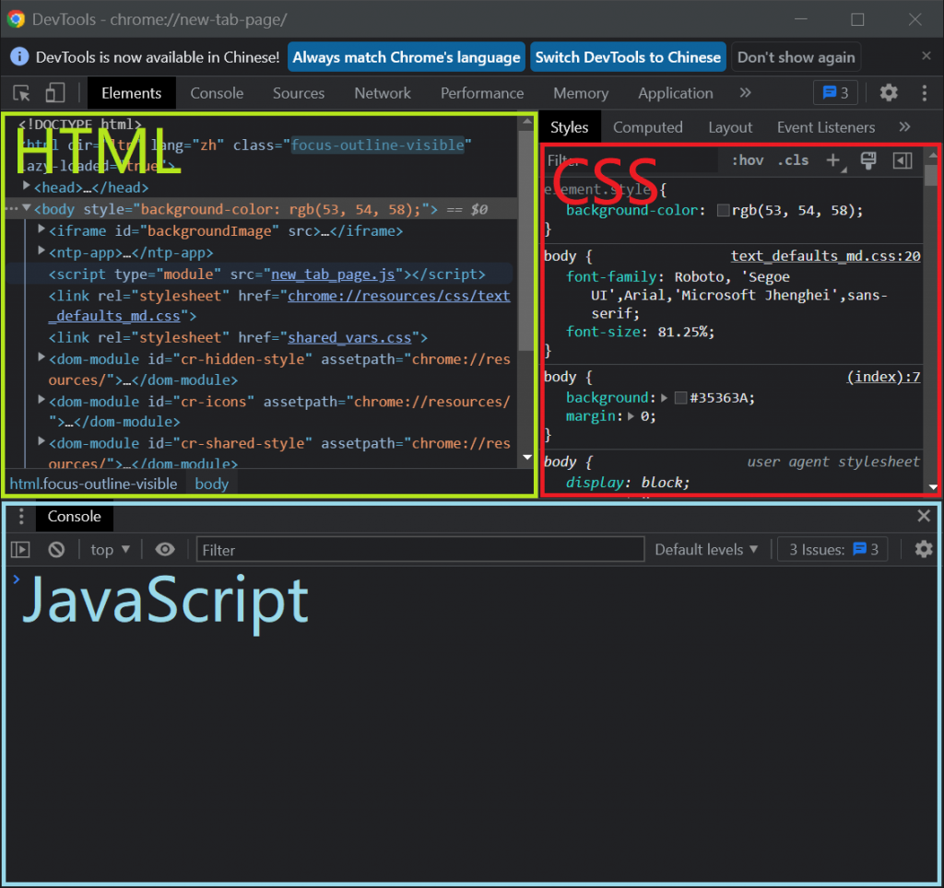Open DevTools settings gear icon
The height and width of the screenshot is (888, 944).
[889, 93]
